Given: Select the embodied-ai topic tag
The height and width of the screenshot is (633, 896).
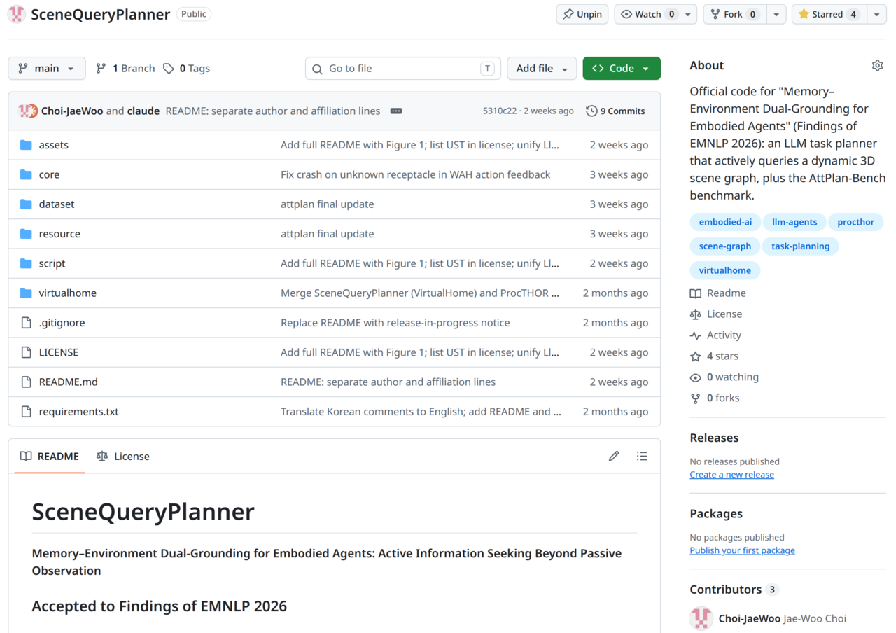Looking at the screenshot, I should (x=725, y=222).
